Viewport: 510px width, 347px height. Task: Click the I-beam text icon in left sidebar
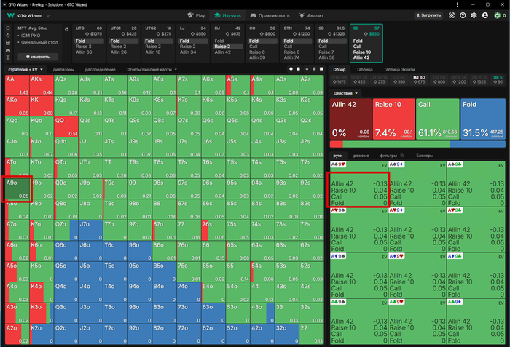tap(8, 57)
